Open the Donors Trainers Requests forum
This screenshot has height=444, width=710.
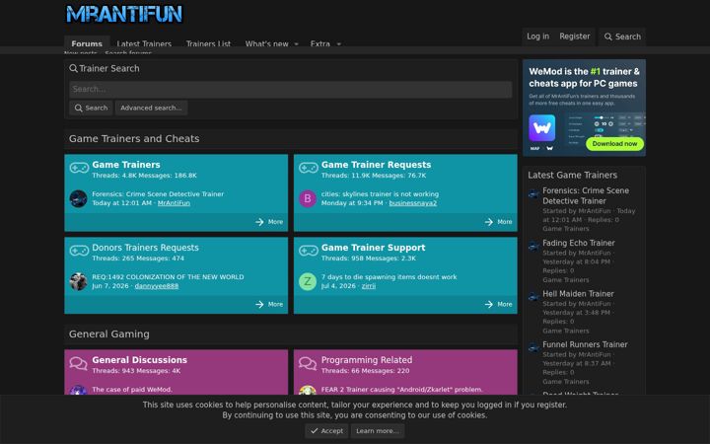145,248
